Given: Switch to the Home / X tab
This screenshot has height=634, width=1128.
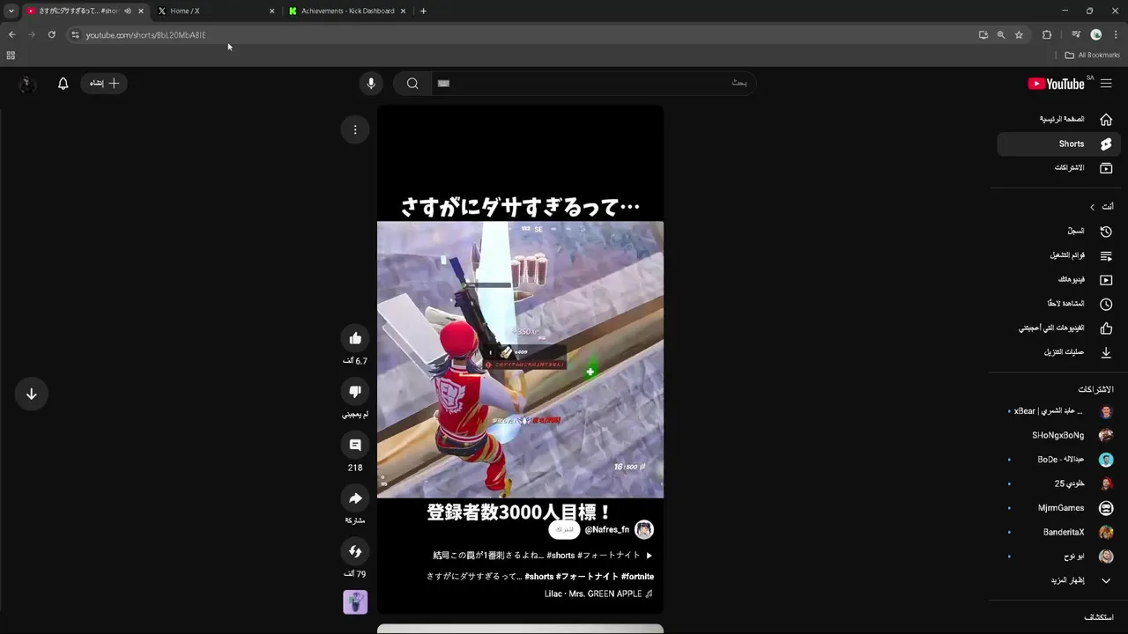Looking at the screenshot, I should [215, 11].
